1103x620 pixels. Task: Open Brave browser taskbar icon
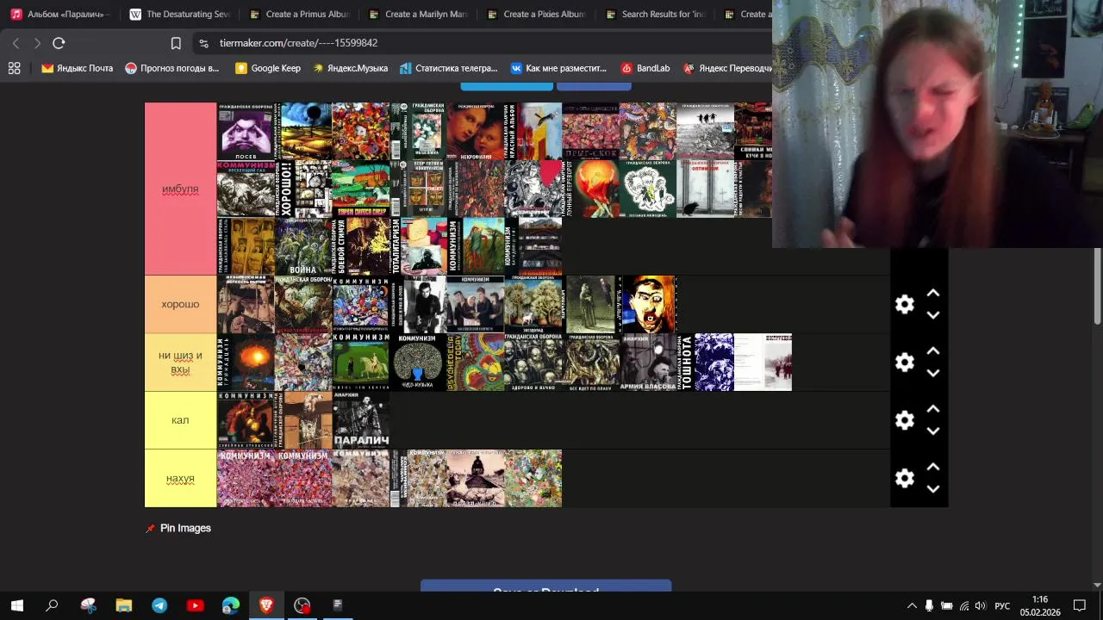click(x=266, y=606)
